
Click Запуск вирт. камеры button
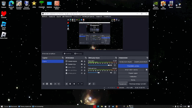tap(131, 70)
